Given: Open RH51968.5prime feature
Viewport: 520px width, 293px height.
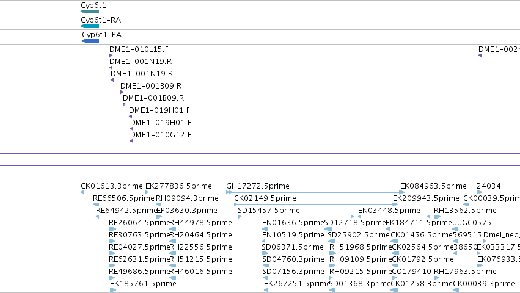Looking at the screenshot, I should (361, 247).
